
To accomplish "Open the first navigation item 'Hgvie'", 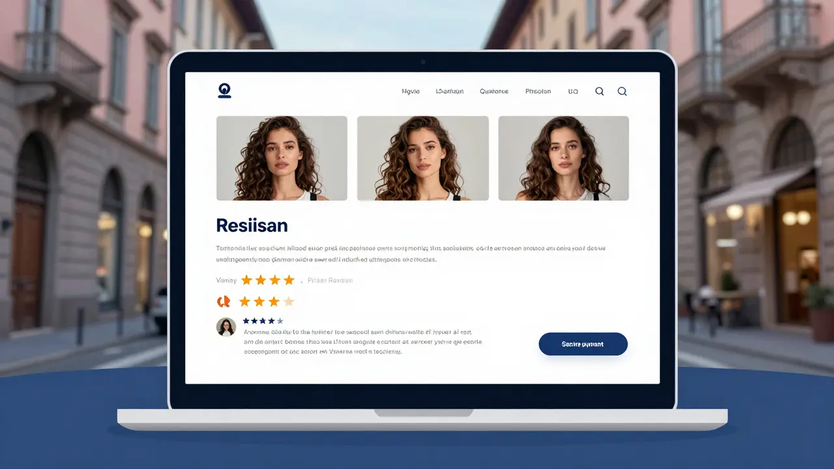I will pyautogui.click(x=410, y=92).
